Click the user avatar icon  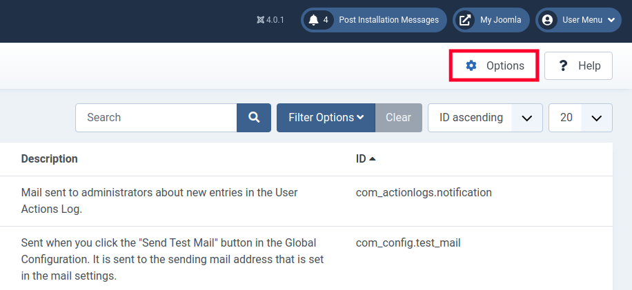(548, 20)
